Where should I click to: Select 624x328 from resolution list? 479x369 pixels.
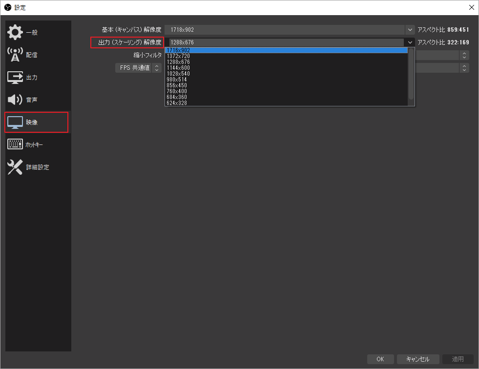[286, 103]
